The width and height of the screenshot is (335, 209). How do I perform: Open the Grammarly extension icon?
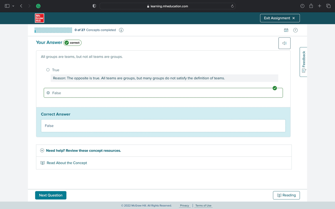click(37, 6)
